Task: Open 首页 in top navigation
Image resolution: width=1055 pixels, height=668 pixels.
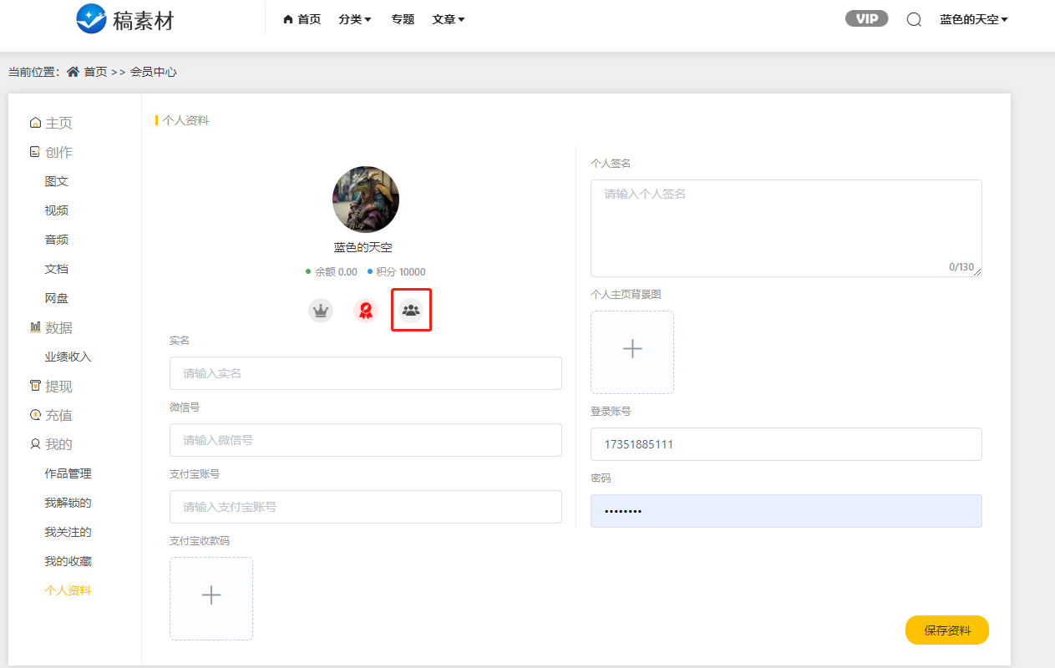Action: [302, 19]
